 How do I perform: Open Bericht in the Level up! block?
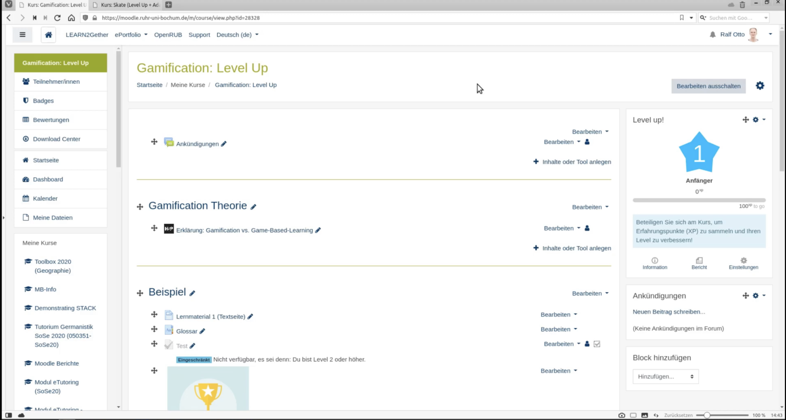[699, 264]
